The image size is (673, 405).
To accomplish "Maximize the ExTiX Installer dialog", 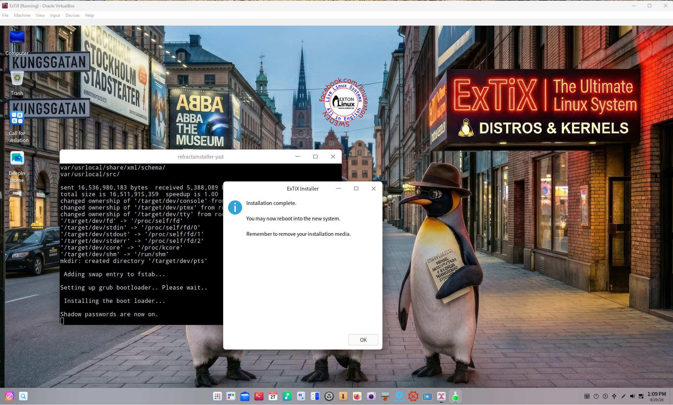I will (356, 188).
